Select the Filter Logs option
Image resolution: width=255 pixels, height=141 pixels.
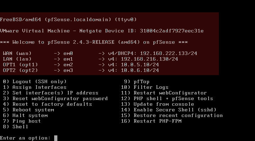click(x=145, y=87)
